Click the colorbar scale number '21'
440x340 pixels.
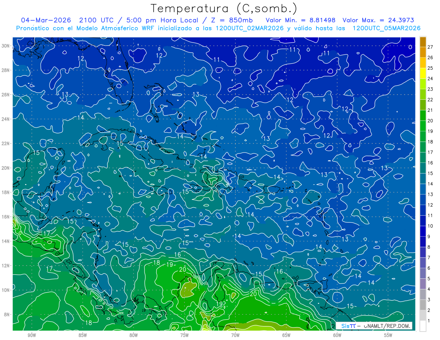click(x=430, y=110)
